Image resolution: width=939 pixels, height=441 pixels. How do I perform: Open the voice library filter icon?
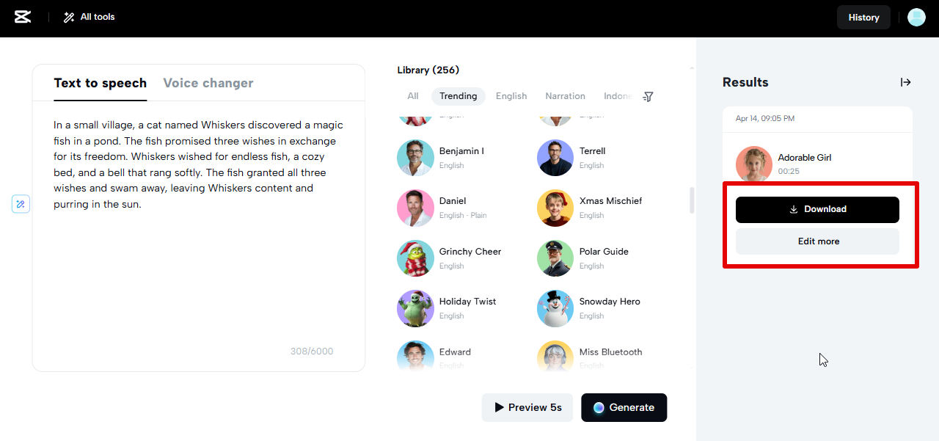648,96
